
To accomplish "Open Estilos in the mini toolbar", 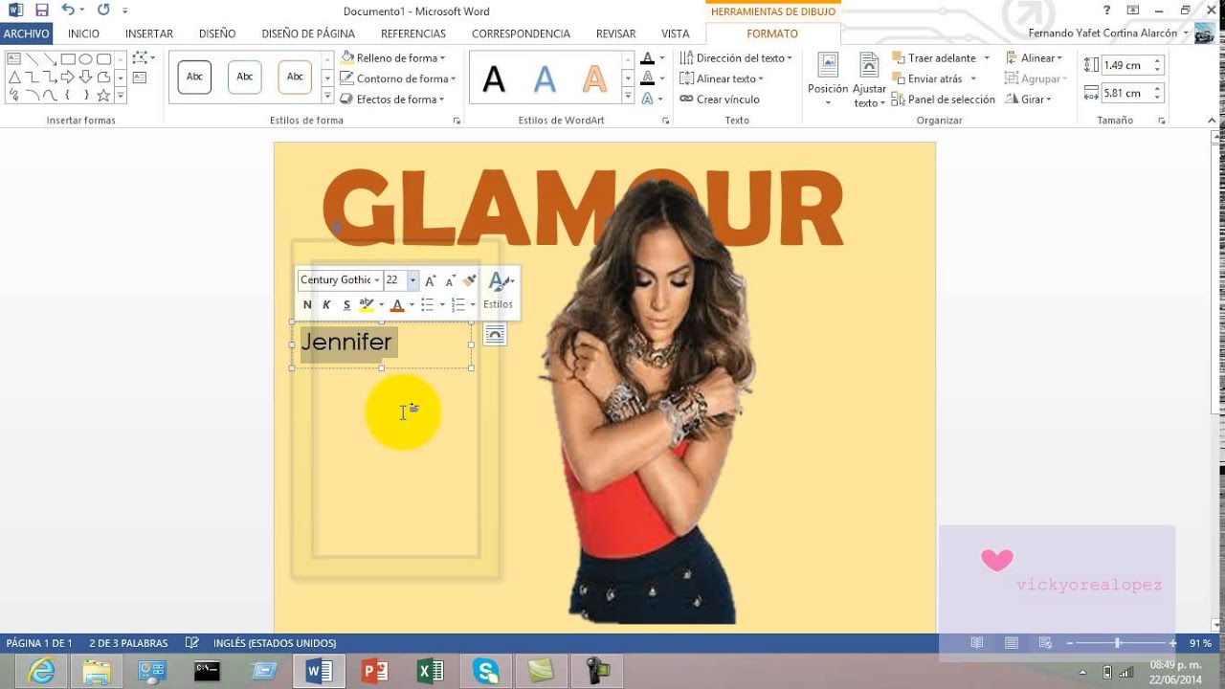I will pyautogui.click(x=499, y=291).
